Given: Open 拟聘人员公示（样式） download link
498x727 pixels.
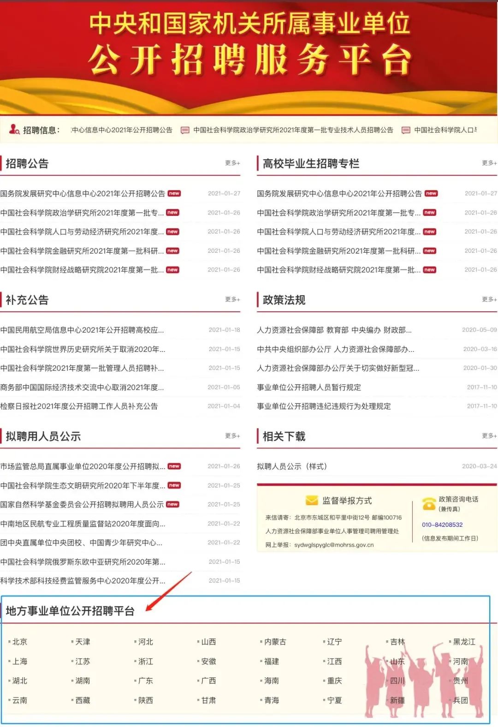Looking at the screenshot, I should tap(292, 466).
